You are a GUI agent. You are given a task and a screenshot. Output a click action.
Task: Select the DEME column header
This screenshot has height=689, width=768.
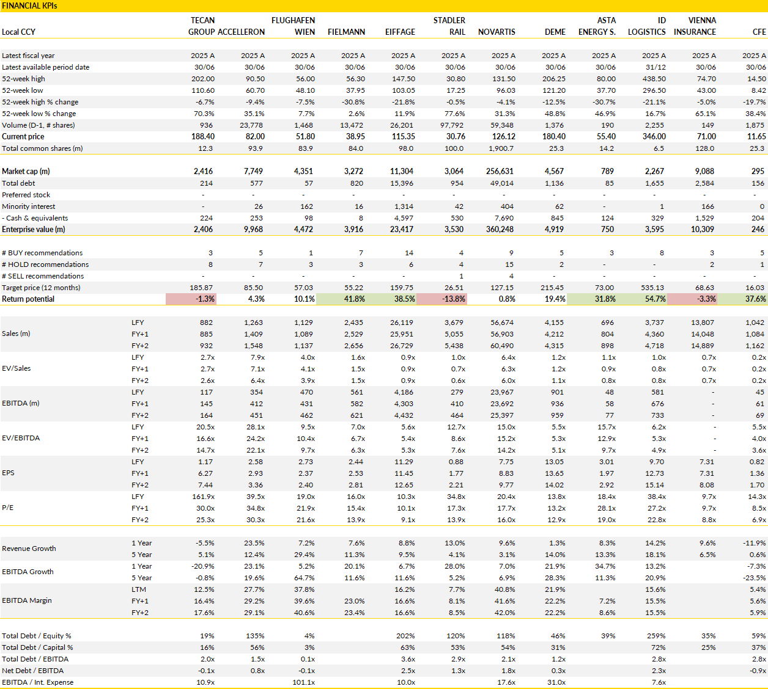(555, 32)
